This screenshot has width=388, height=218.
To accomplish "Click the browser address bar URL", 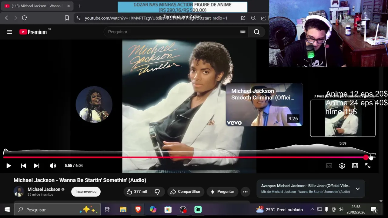I will (x=156, y=18).
